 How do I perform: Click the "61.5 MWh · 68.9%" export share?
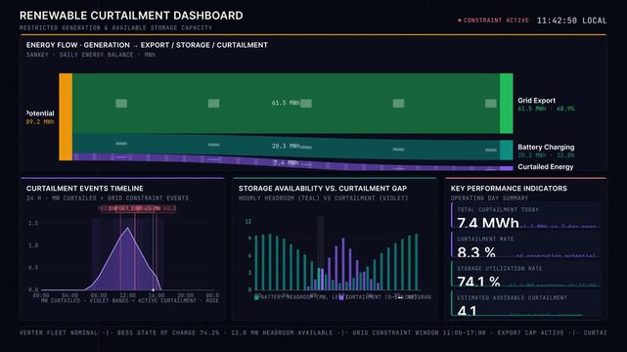(546, 109)
